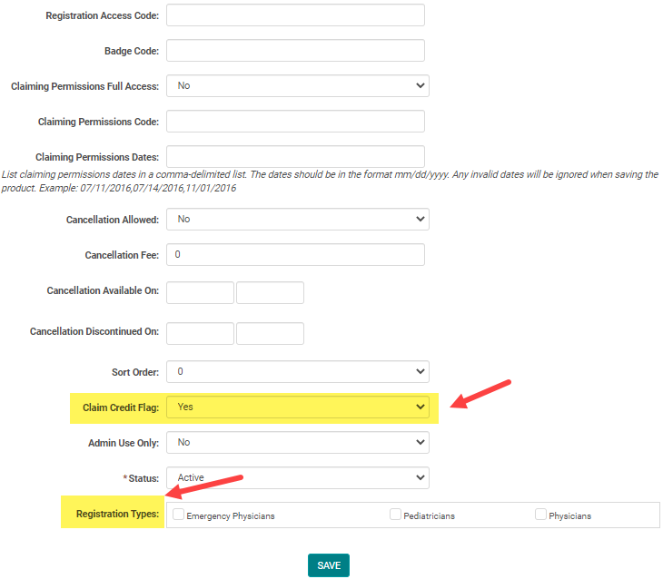This screenshot has width=663, height=579.
Task: Click the first Cancellation Available On box
Action: pyautogui.click(x=201, y=292)
